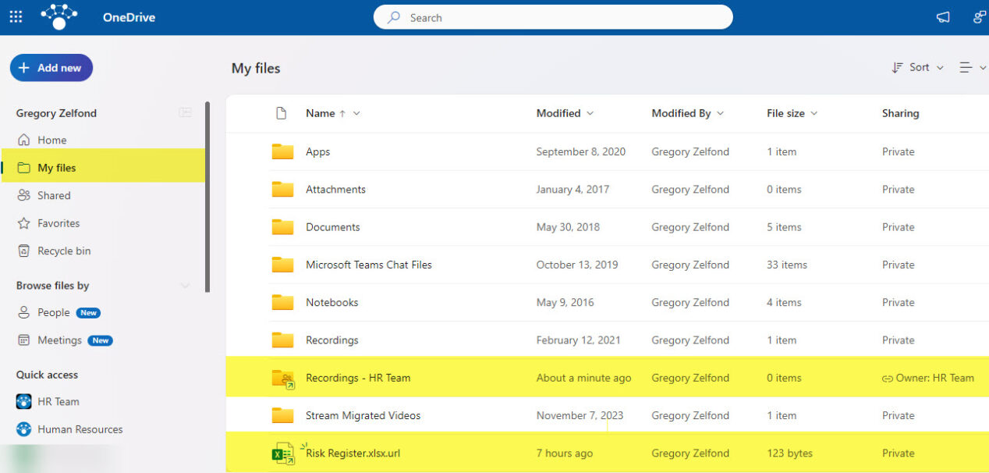Open the Modified By column dropdown
989x473 pixels.
720,113
